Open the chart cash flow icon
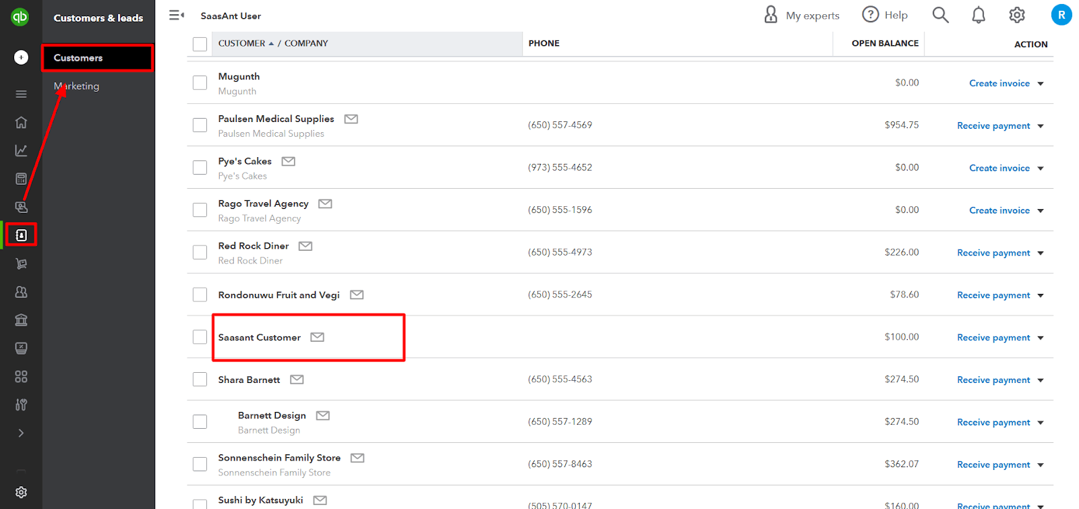The image size is (1079, 509). [21, 150]
